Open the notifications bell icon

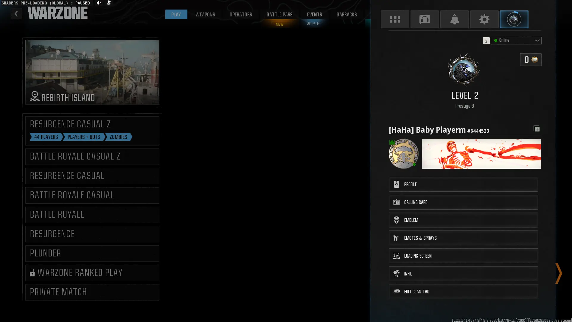[x=454, y=19]
